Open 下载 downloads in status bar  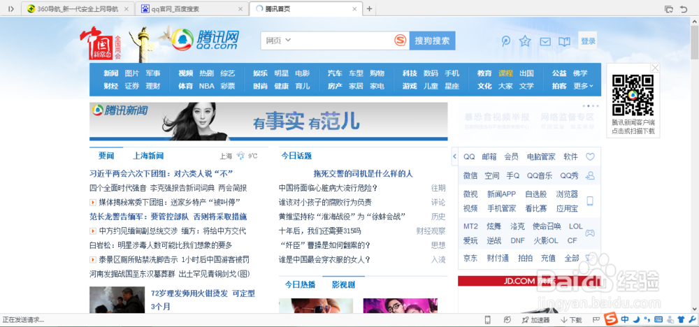(x=571, y=320)
